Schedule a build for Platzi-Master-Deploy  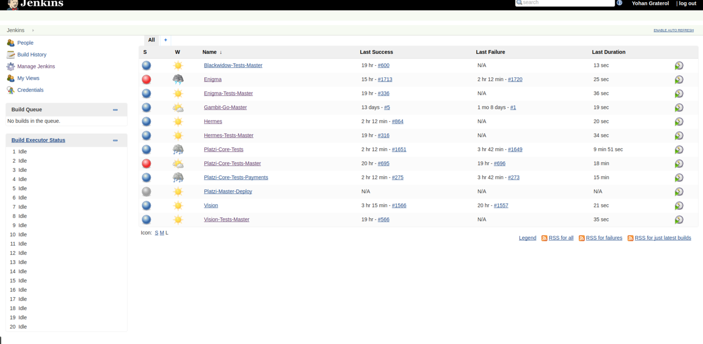(679, 192)
